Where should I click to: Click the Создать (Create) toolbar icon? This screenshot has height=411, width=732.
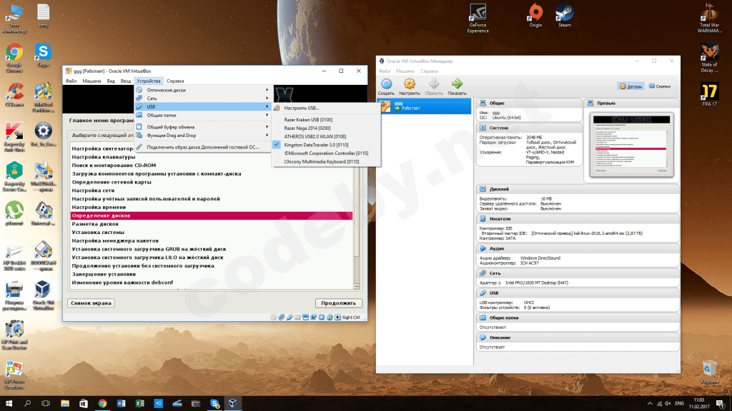pyautogui.click(x=386, y=86)
